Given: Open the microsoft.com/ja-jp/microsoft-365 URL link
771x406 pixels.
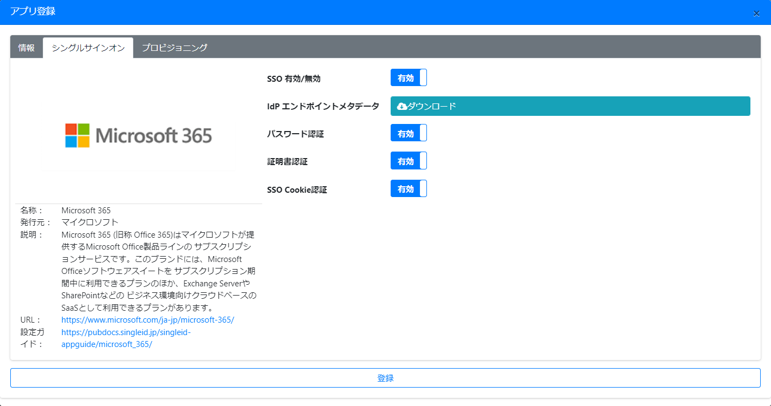Looking at the screenshot, I should (148, 320).
